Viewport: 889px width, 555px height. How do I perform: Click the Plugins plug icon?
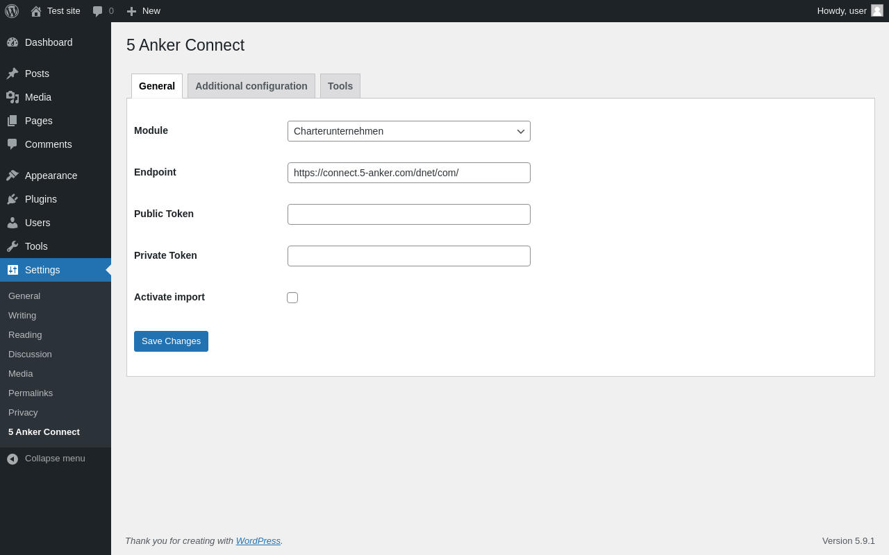pos(13,199)
